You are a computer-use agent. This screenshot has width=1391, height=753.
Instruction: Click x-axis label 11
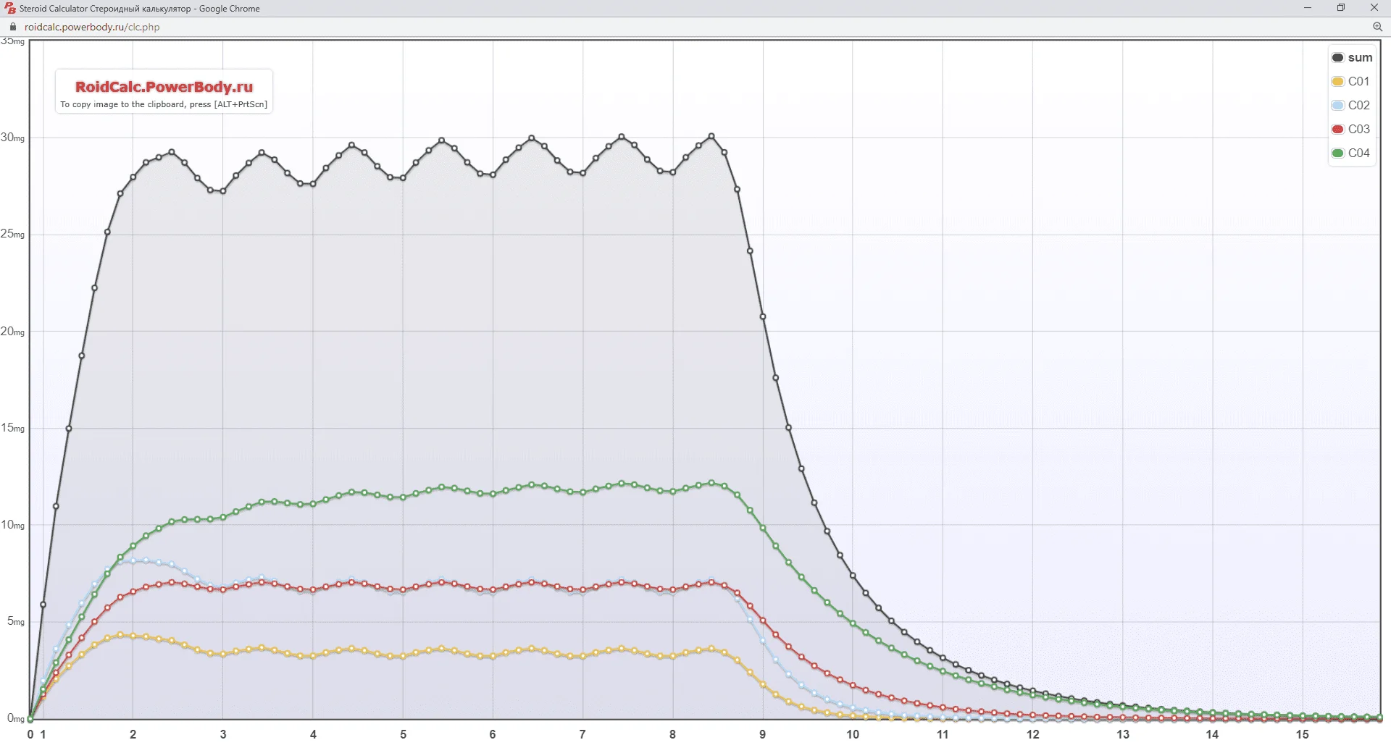[943, 734]
